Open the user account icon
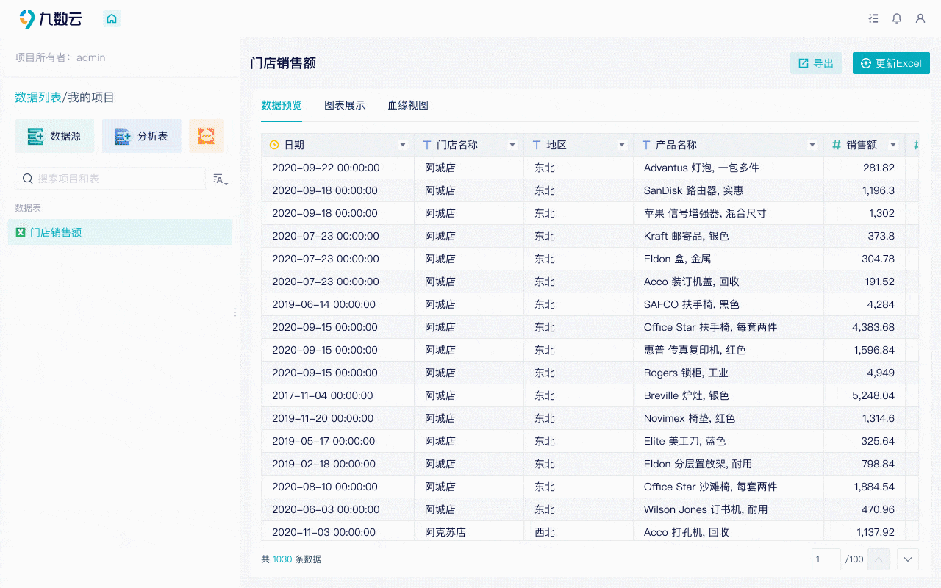The image size is (941, 588). click(920, 18)
